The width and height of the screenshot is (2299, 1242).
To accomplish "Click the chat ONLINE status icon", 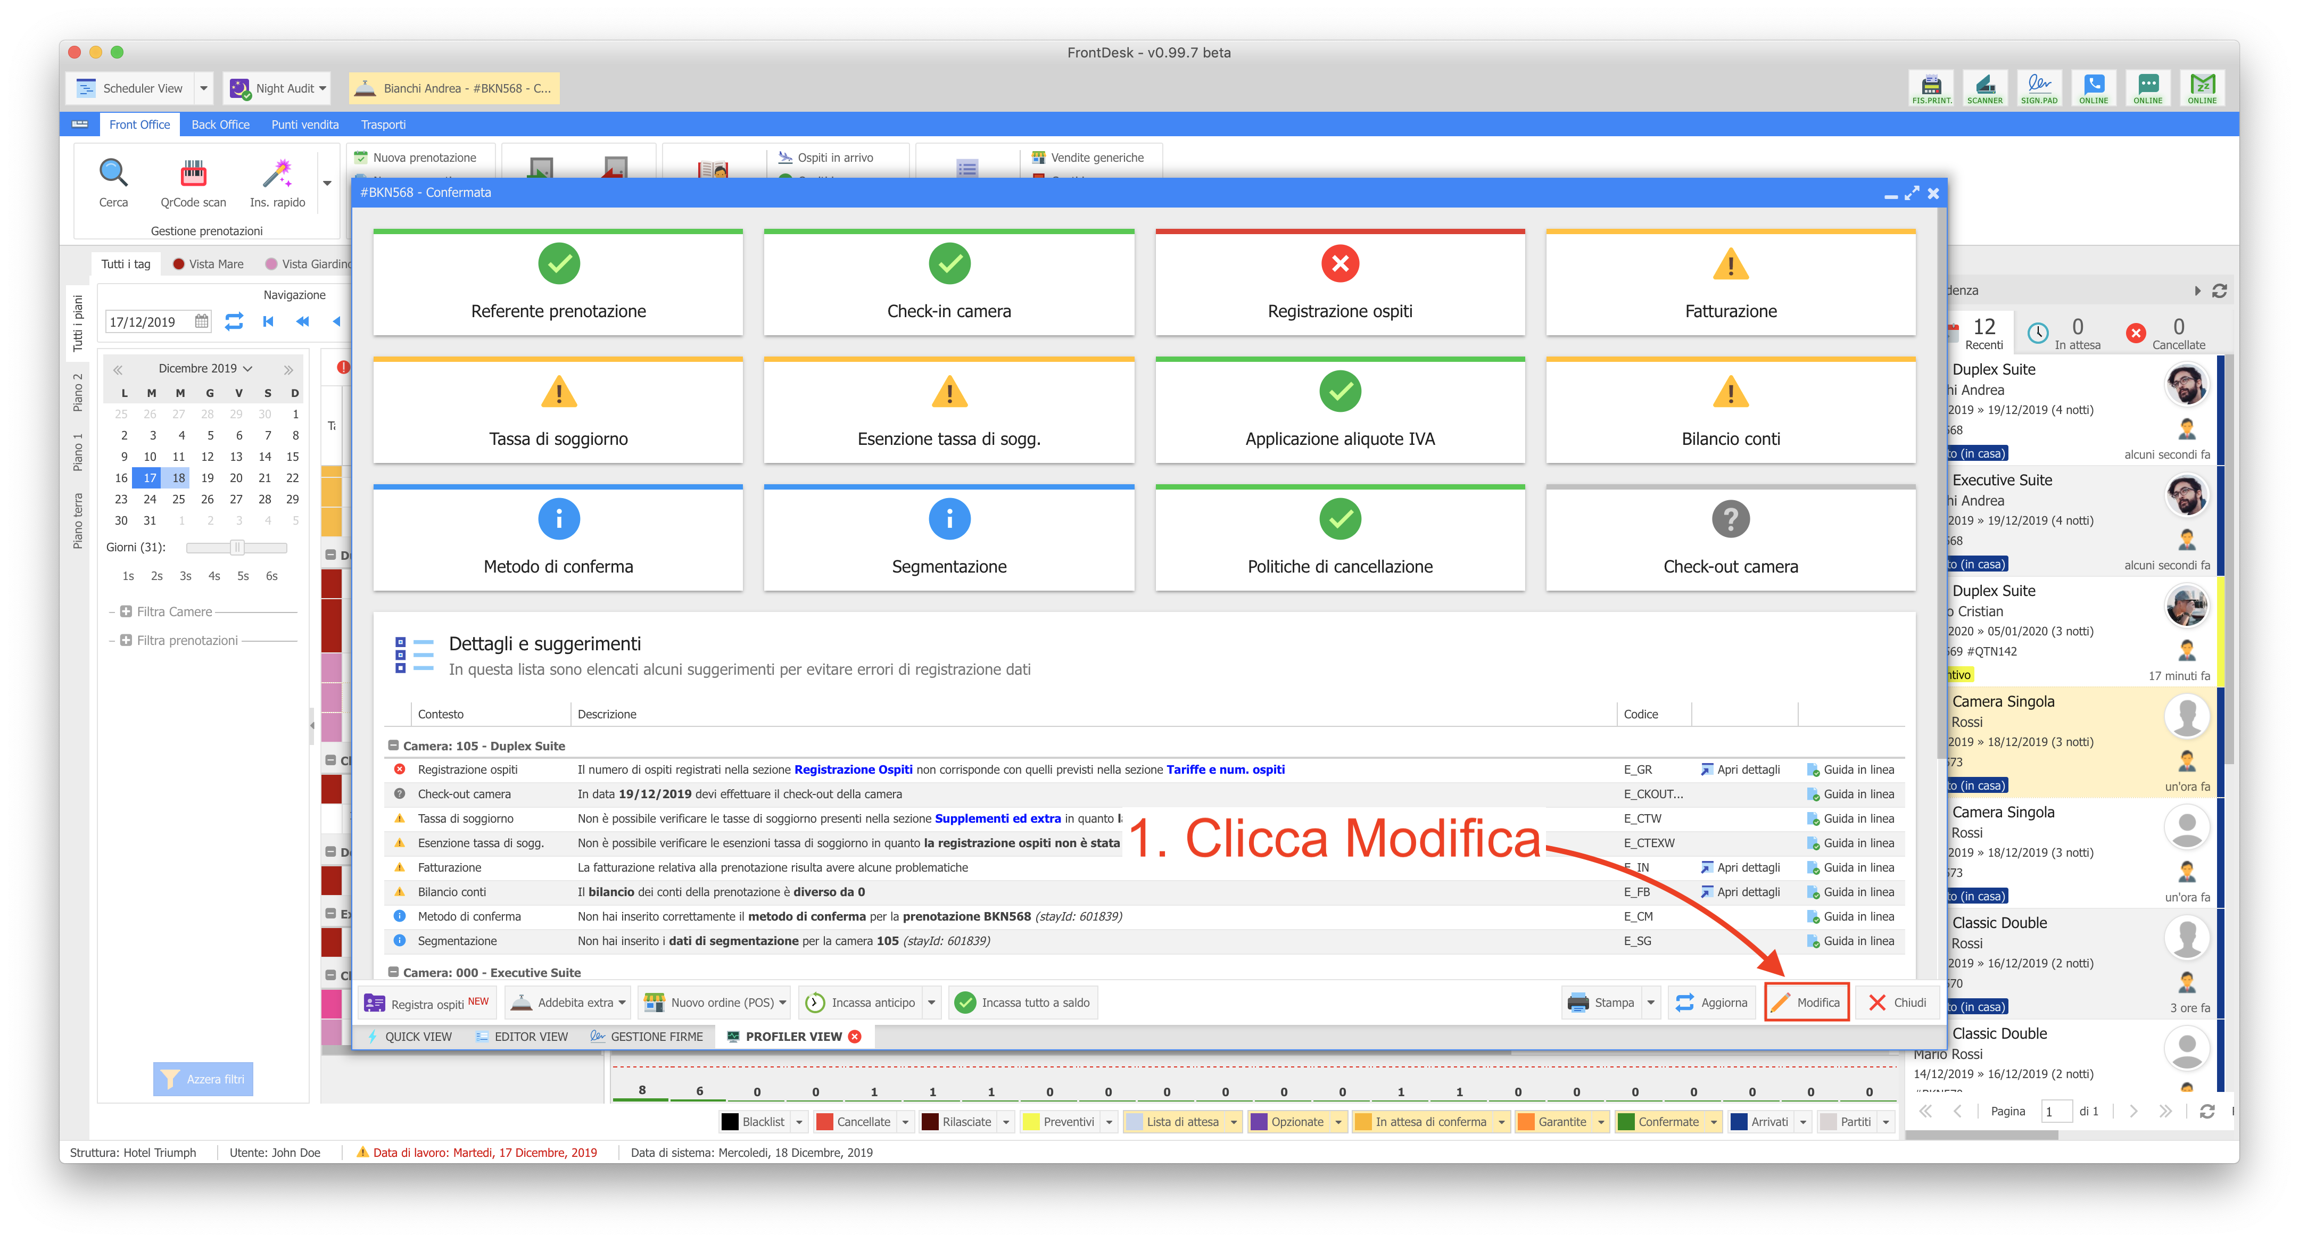I will 2148,88.
